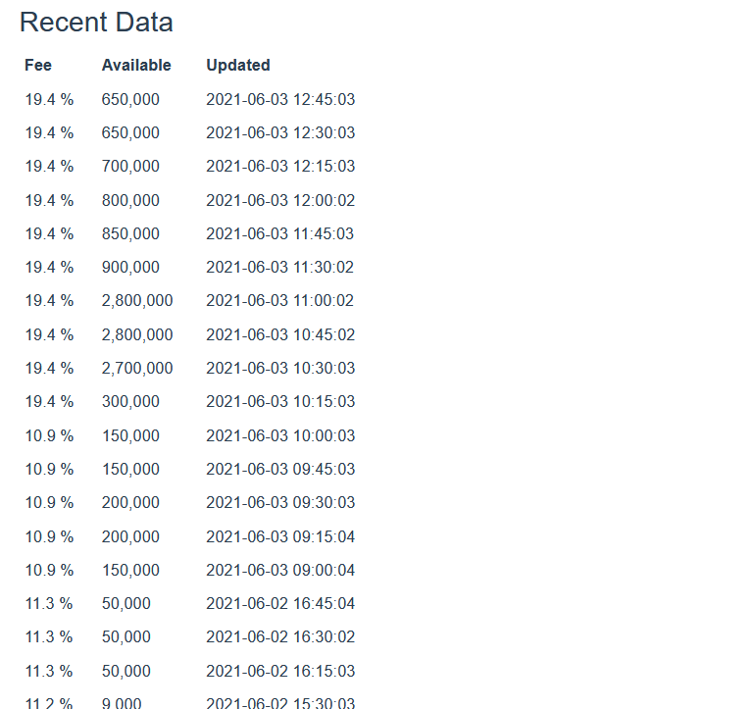754x709 pixels.
Task: Select the 2021-06-03 10:45:02 timestamp
Action: point(280,334)
